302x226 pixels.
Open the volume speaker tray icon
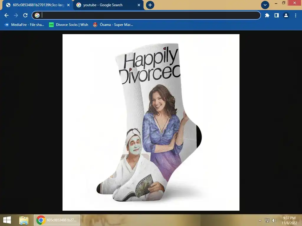pos(274,220)
